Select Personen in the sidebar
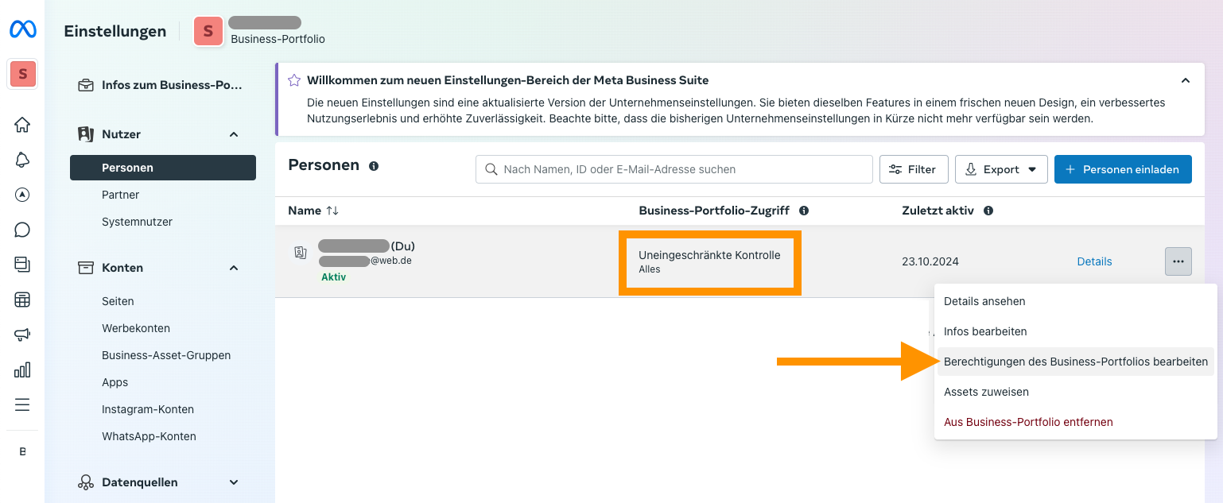The image size is (1223, 503). click(x=163, y=168)
